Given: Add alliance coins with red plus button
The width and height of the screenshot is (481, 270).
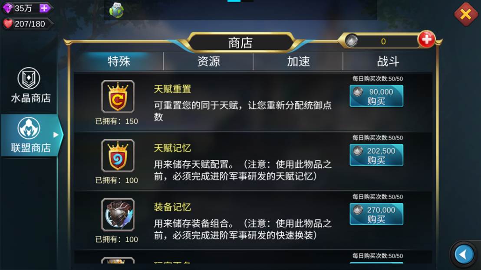Looking at the screenshot, I should click(426, 39).
